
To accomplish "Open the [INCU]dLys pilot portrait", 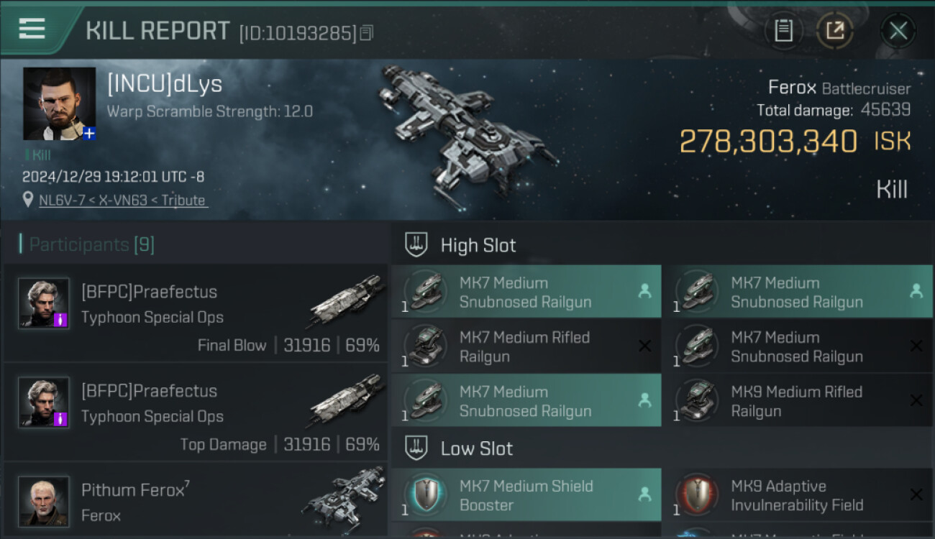I will pyautogui.click(x=59, y=103).
